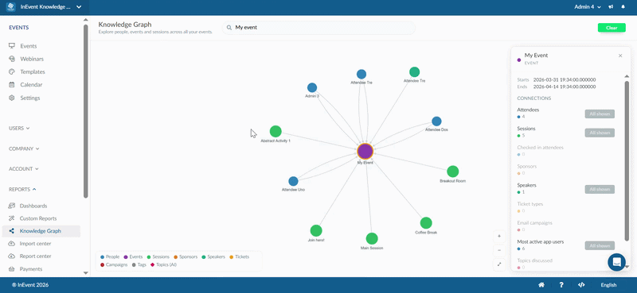
Task: Select the My Event purple node
Action: [x=365, y=151]
